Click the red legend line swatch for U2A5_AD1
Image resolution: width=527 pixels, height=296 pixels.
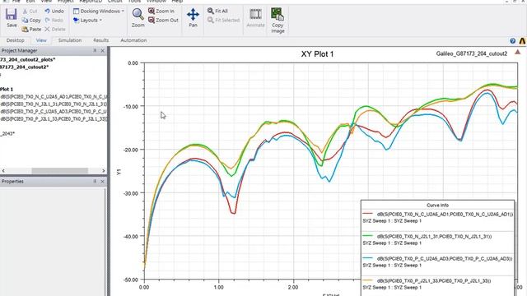point(368,214)
